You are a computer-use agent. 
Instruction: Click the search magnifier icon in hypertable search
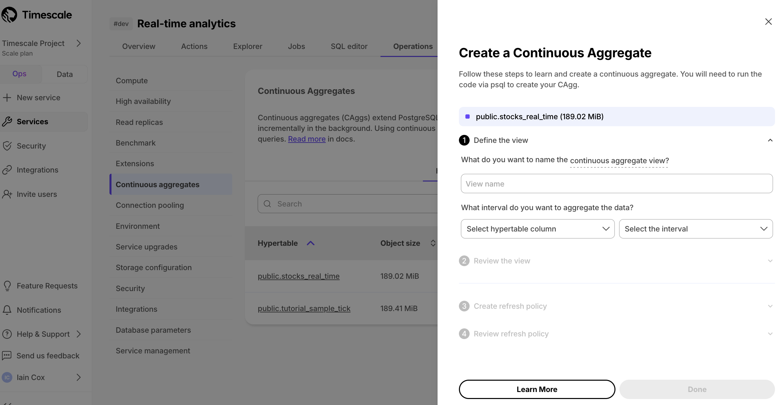267,204
